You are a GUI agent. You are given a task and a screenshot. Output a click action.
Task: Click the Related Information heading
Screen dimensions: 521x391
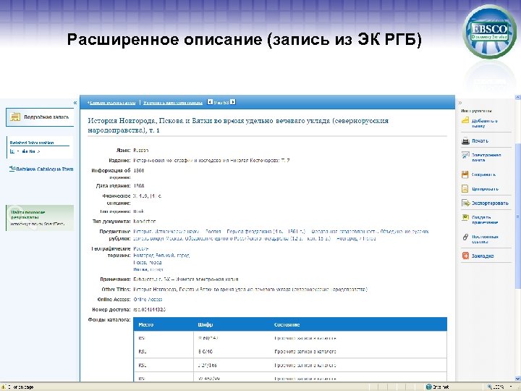coord(32,143)
